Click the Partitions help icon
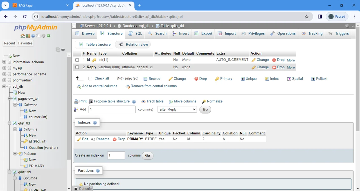Viewport: 360px width, 191px height. (x=98, y=171)
